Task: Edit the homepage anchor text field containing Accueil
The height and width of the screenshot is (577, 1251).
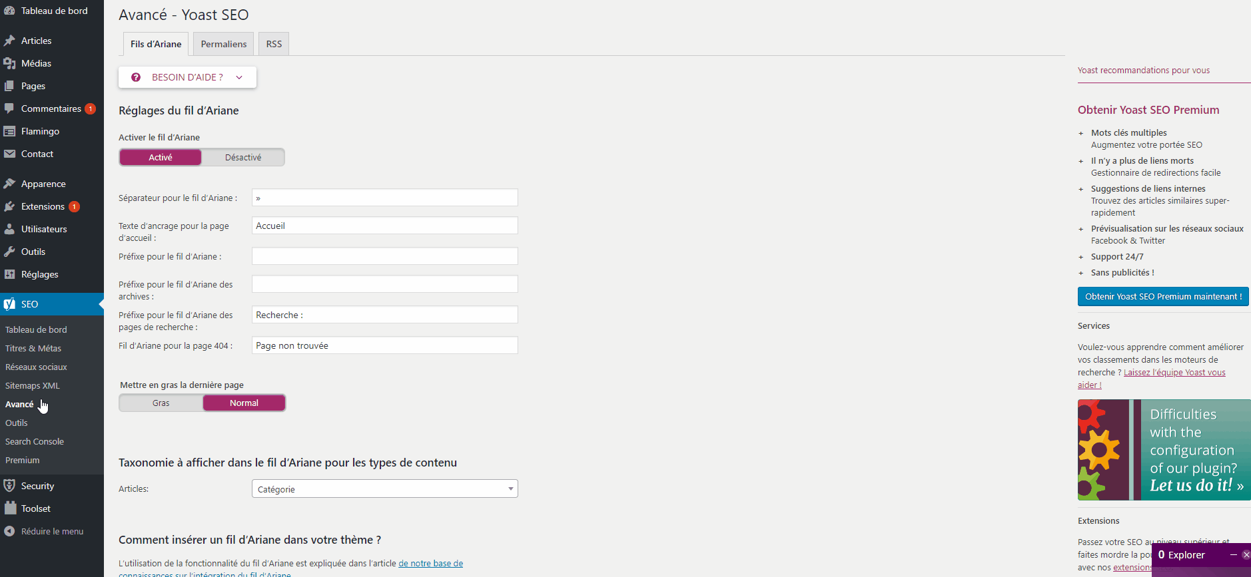Action: point(385,226)
